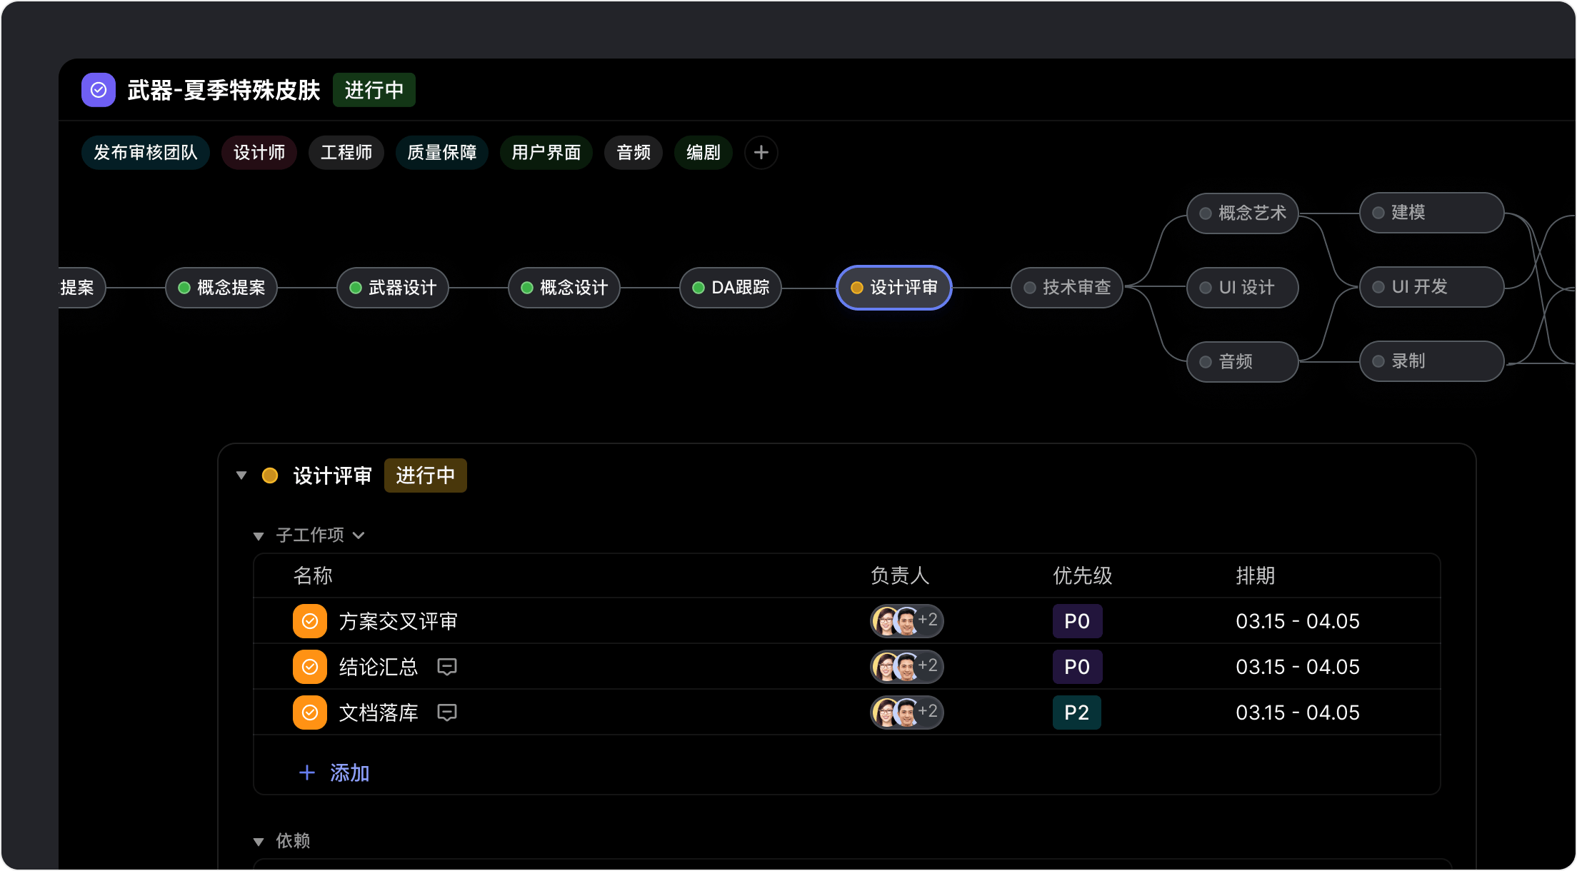
Task: Open the comment icon on 文档落库
Action: click(x=446, y=712)
